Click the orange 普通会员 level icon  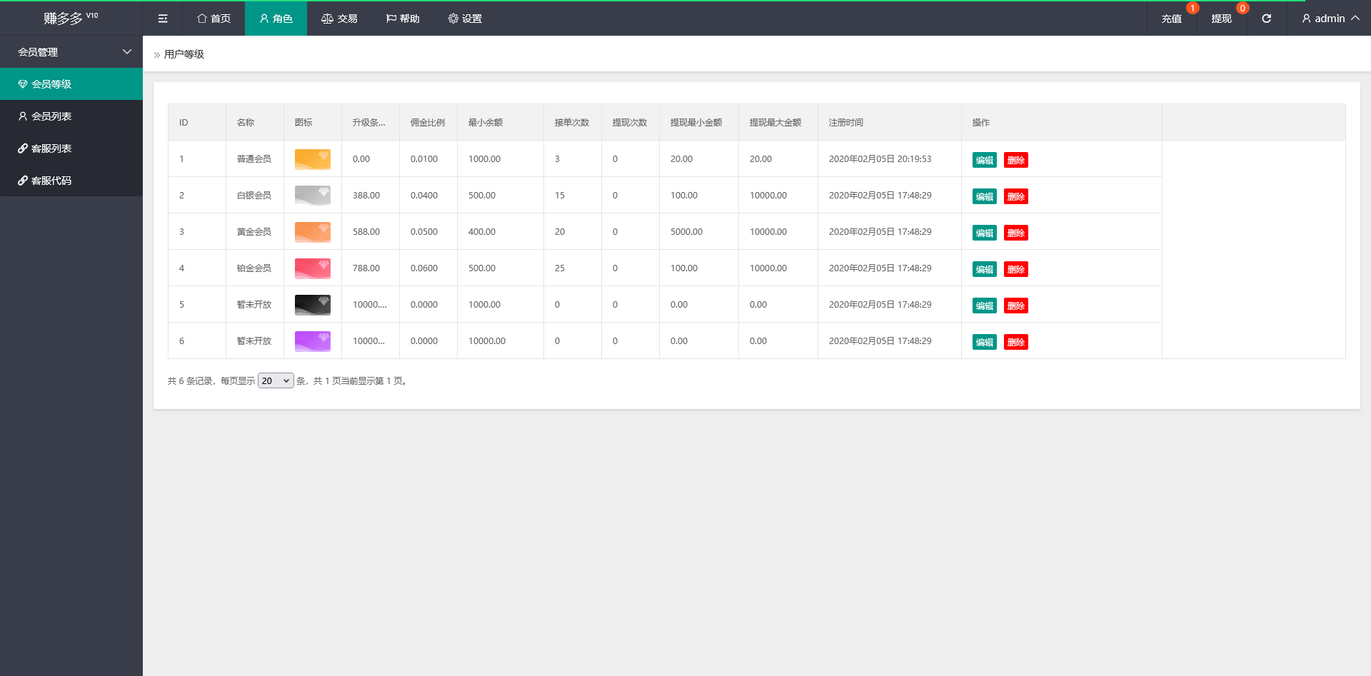313,159
